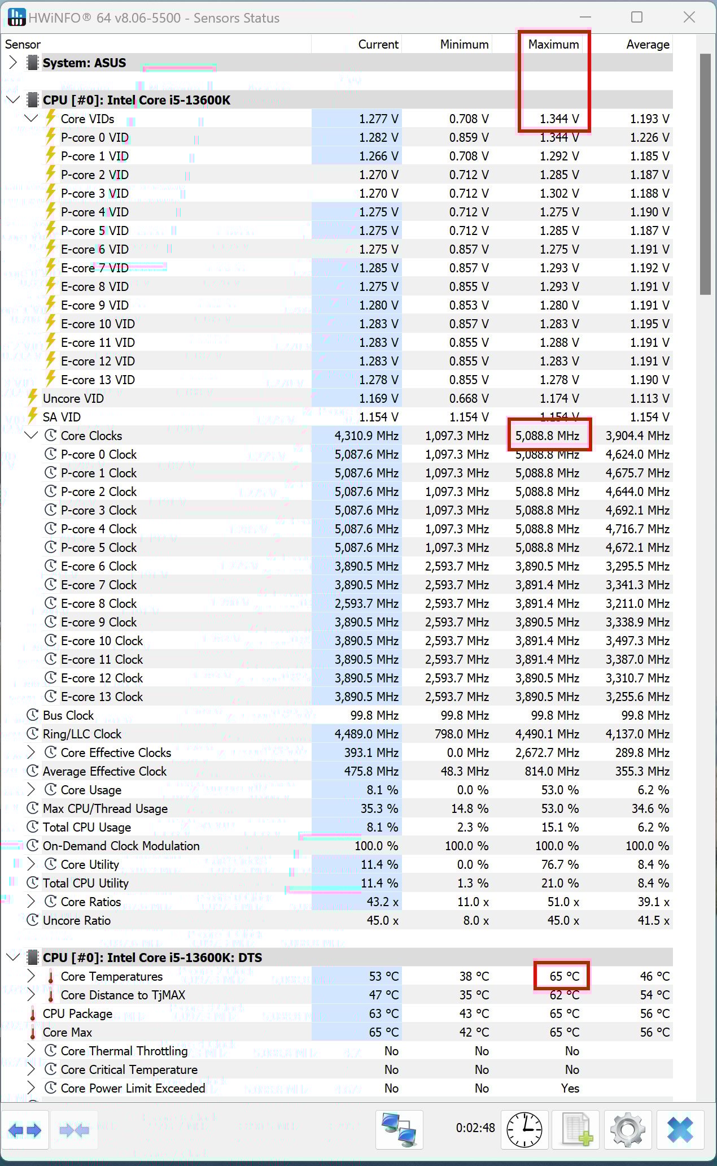This screenshot has height=1166, width=717.
Task: Click the clock icon beside Bus Clock
Action: [33, 715]
